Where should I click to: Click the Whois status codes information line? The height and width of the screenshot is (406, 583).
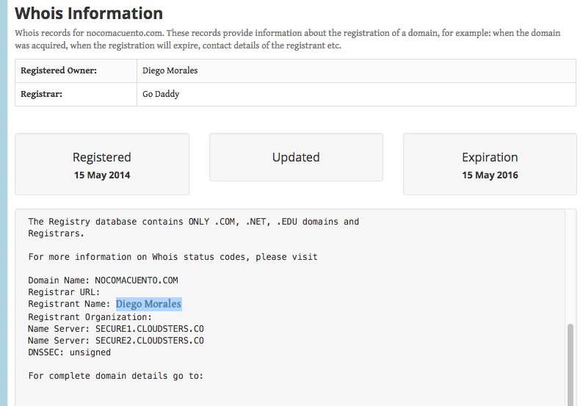coord(173,257)
